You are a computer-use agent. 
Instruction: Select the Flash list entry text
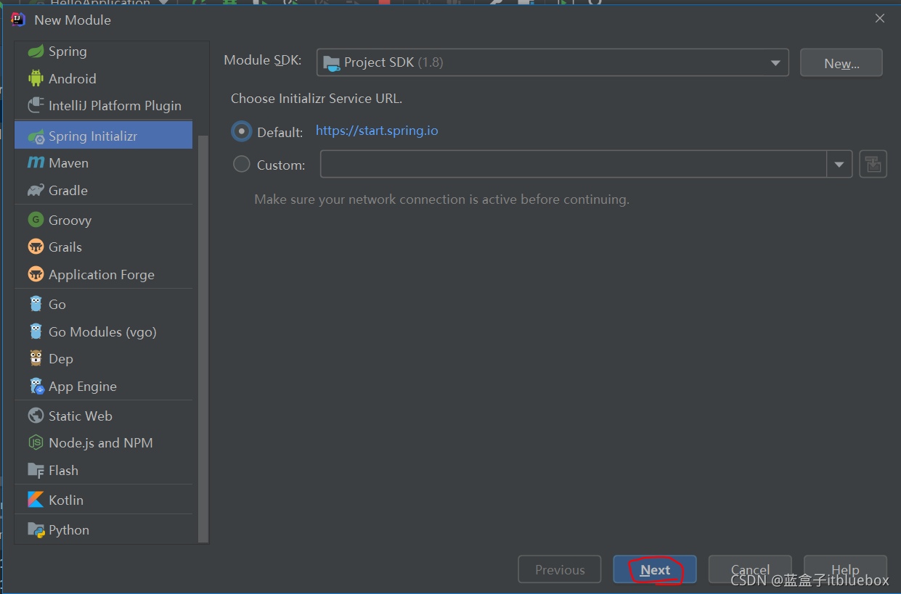point(63,471)
